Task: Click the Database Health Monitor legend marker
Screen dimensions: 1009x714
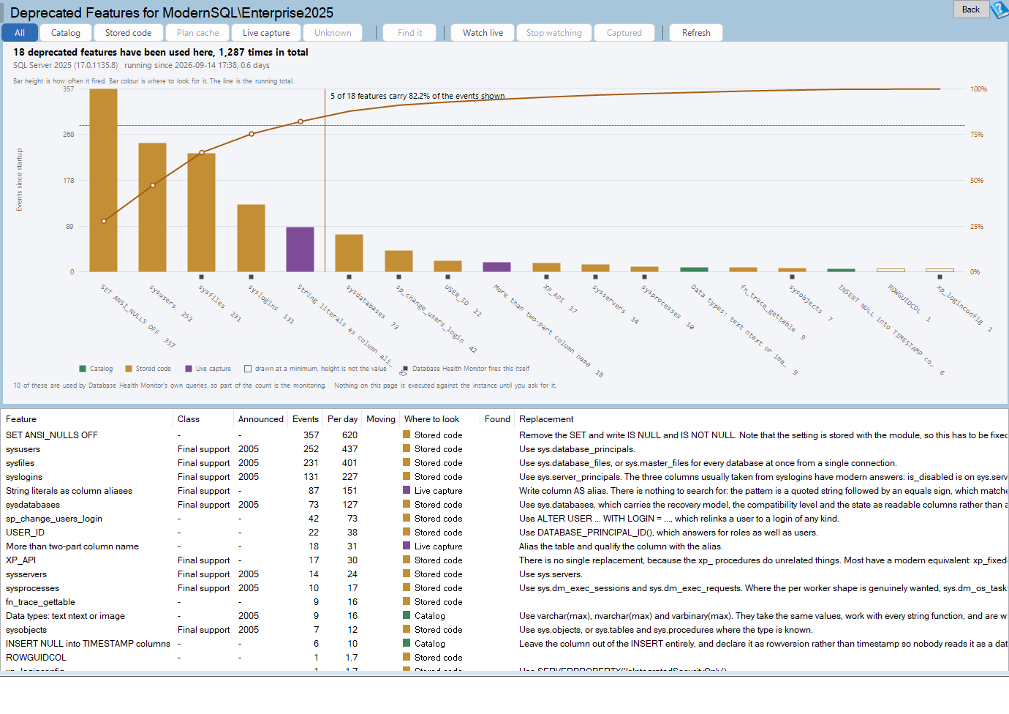Action: (x=406, y=369)
